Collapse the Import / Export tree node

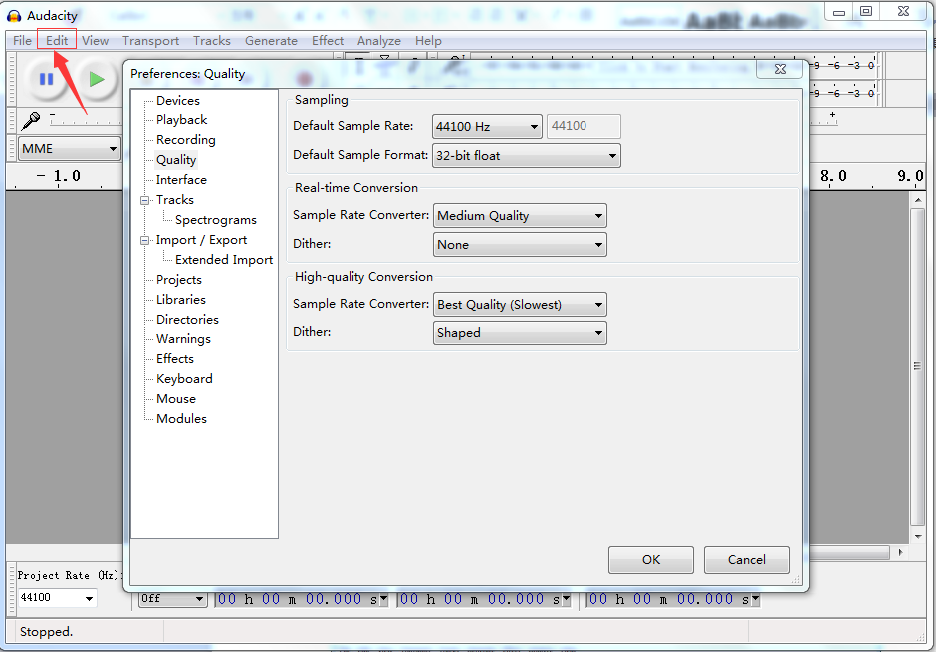point(146,240)
